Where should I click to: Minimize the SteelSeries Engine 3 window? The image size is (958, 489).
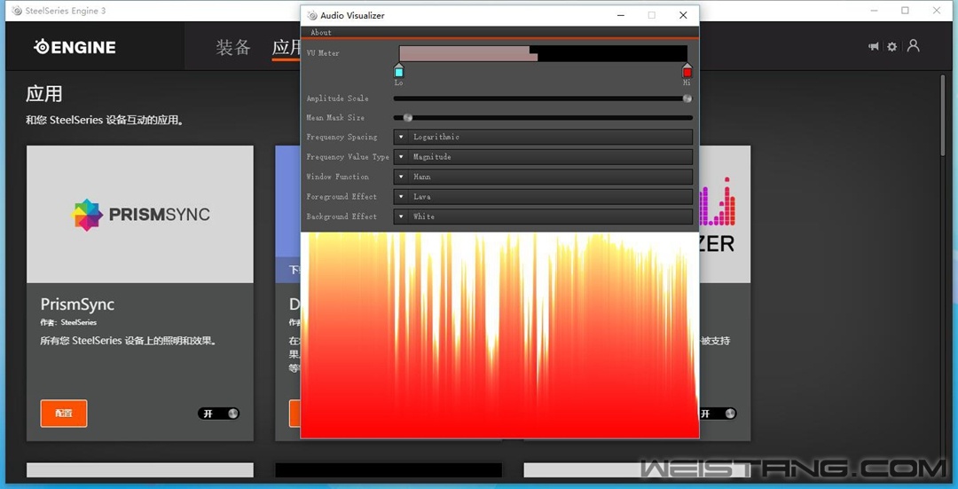[874, 11]
